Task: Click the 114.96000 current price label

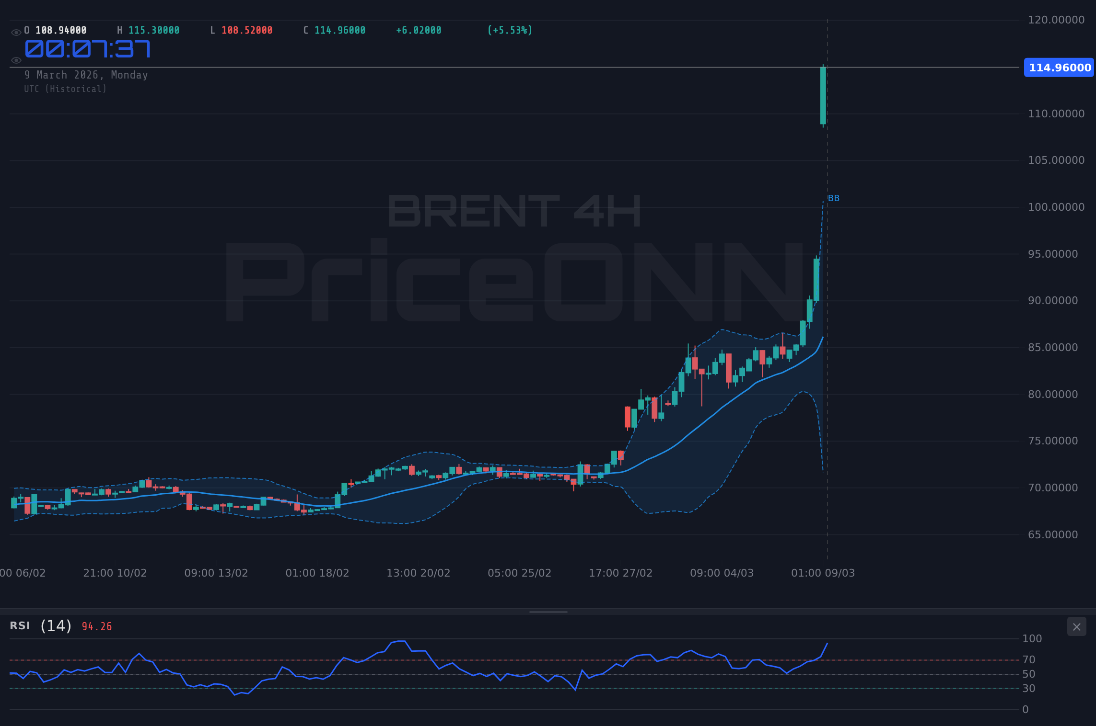Action: (1060, 68)
